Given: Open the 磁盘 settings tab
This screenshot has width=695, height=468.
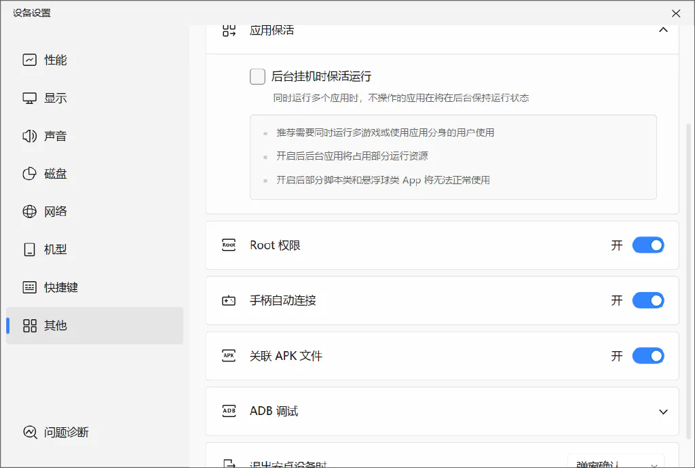Looking at the screenshot, I should coord(94,173).
